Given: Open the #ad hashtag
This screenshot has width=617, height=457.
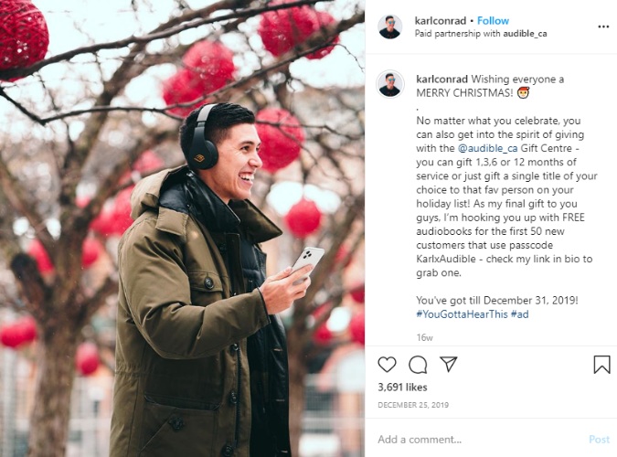Looking at the screenshot, I should (519, 314).
